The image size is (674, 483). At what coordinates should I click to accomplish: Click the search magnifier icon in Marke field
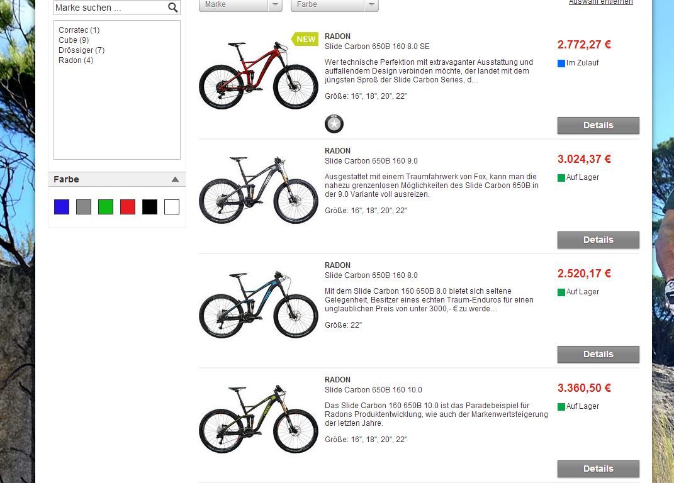(173, 8)
